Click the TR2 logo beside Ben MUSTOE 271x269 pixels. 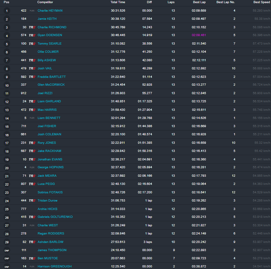[32, 258]
